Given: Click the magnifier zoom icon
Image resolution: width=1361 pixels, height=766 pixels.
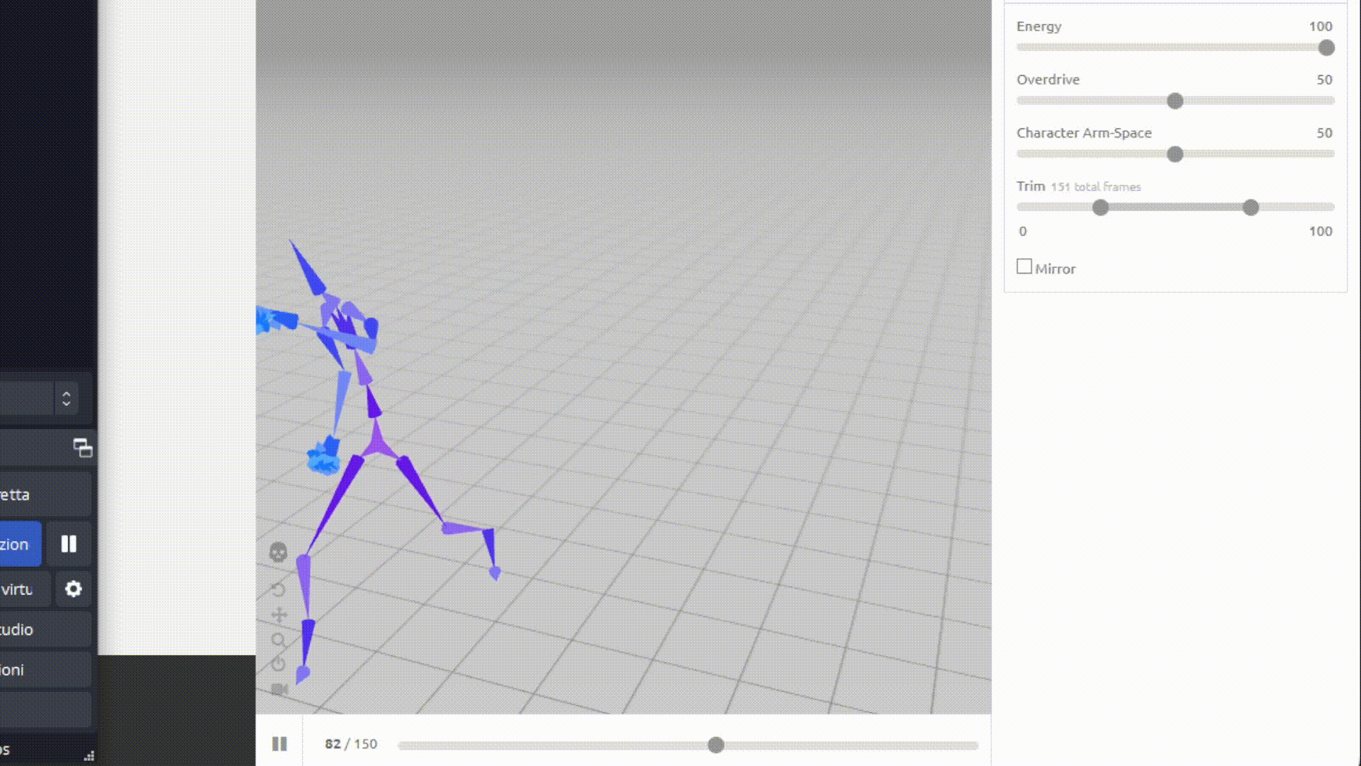Looking at the screenshot, I should pos(279,640).
